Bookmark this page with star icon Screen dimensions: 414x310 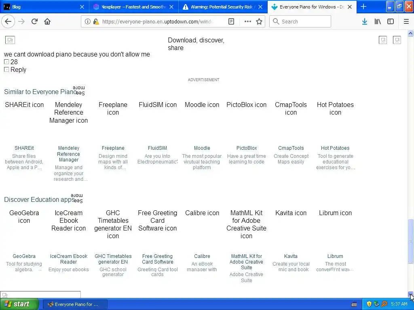(259, 22)
